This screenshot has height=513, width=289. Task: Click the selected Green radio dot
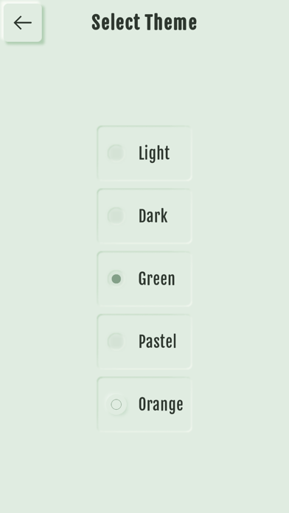[116, 279]
